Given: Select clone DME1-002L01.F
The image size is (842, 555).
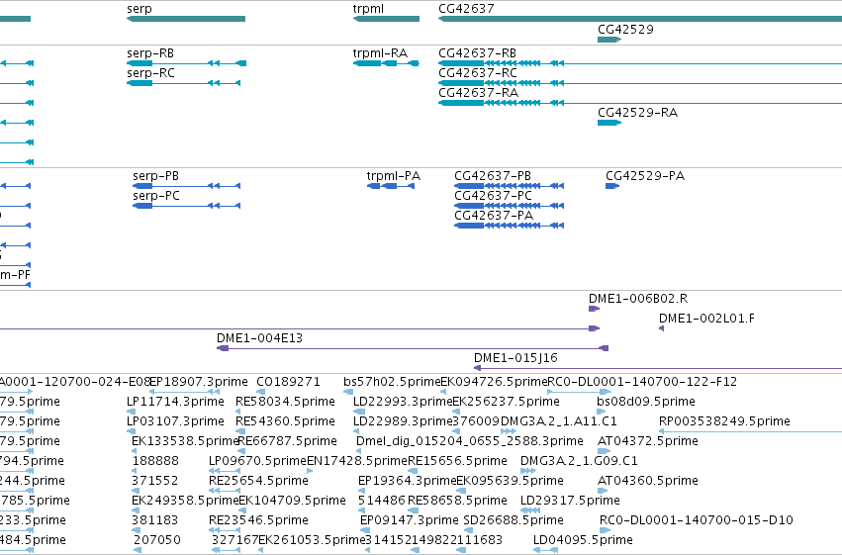Looking at the screenshot, I should click(706, 319).
